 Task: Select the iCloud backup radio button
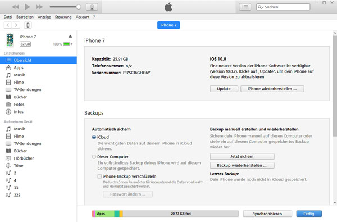point(94,137)
